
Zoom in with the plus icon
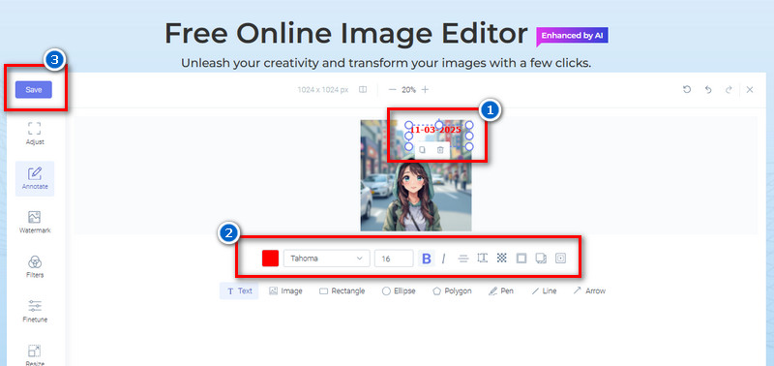tap(425, 90)
